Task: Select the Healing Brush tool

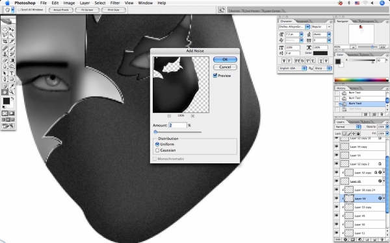Action: 5,49
